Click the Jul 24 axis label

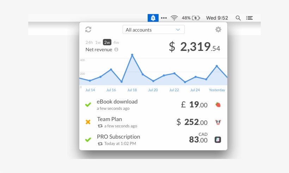click(x=195, y=90)
